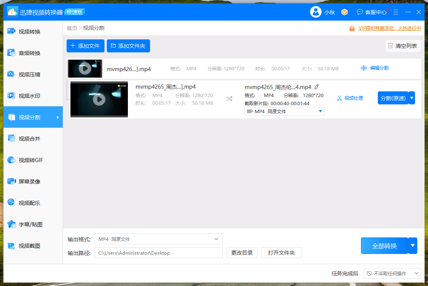The image size is (428, 286).
Task: Play the larger video thumbnail preview
Action: pyautogui.click(x=99, y=99)
